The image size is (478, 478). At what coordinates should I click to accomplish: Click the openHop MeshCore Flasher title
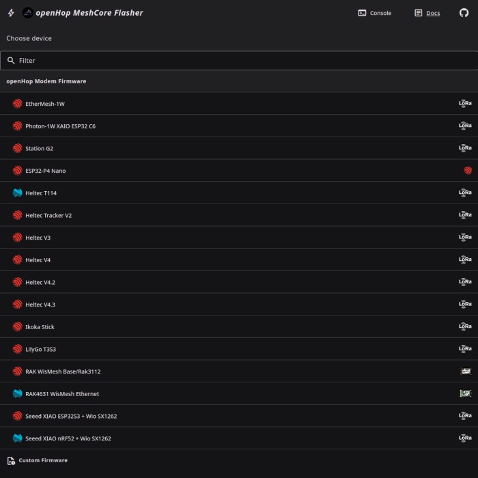tap(89, 13)
